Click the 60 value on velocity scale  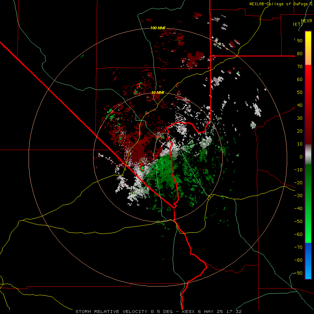pos(300,80)
